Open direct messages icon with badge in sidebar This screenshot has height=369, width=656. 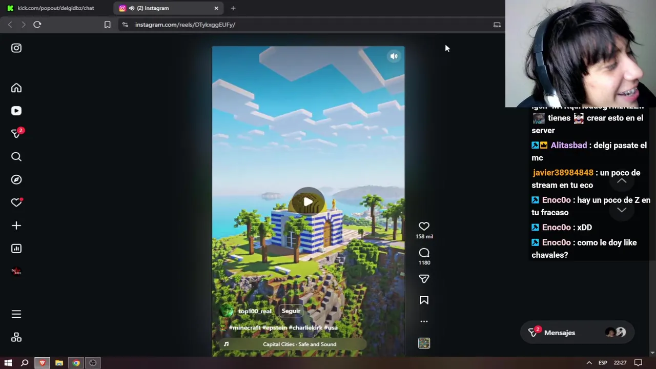point(17,133)
